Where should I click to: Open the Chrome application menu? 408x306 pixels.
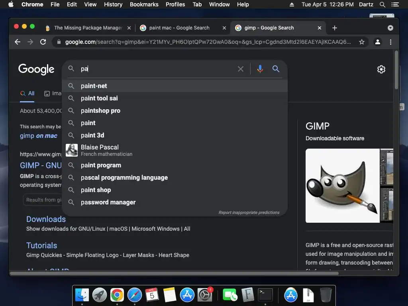point(32,4)
